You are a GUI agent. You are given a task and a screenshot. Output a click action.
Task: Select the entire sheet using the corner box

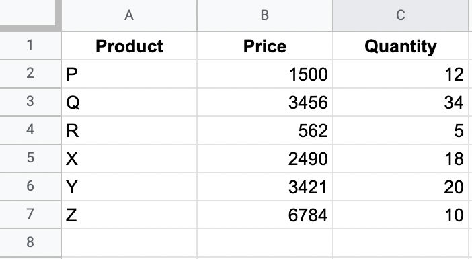point(28,13)
